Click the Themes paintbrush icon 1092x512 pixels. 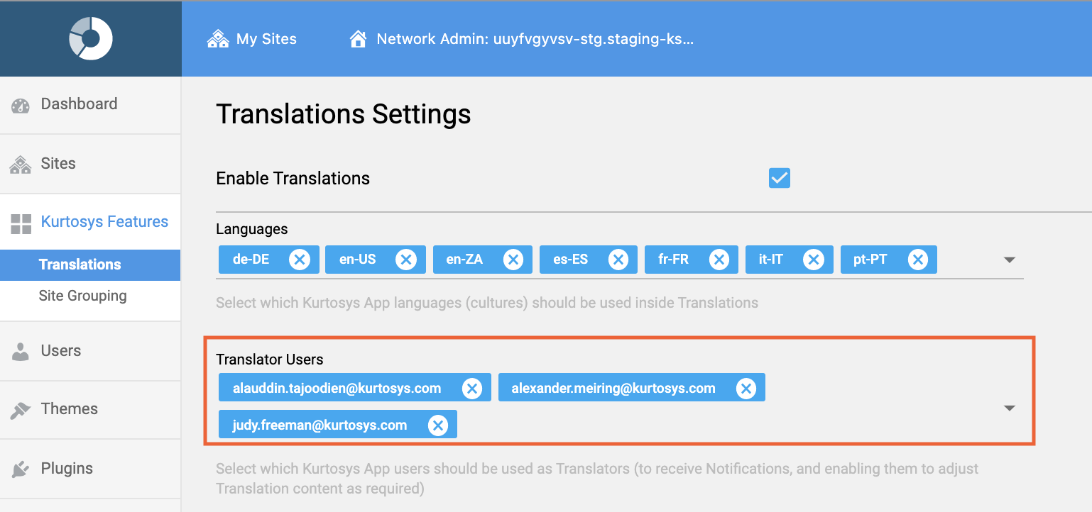[20, 408]
